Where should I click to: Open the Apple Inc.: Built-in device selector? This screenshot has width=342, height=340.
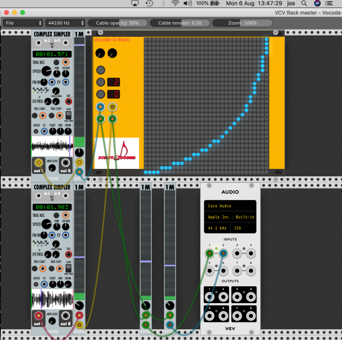pyautogui.click(x=230, y=217)
